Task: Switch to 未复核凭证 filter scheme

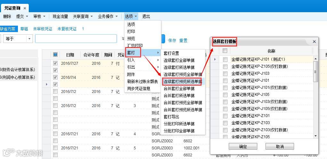Action: pos(67,29)
